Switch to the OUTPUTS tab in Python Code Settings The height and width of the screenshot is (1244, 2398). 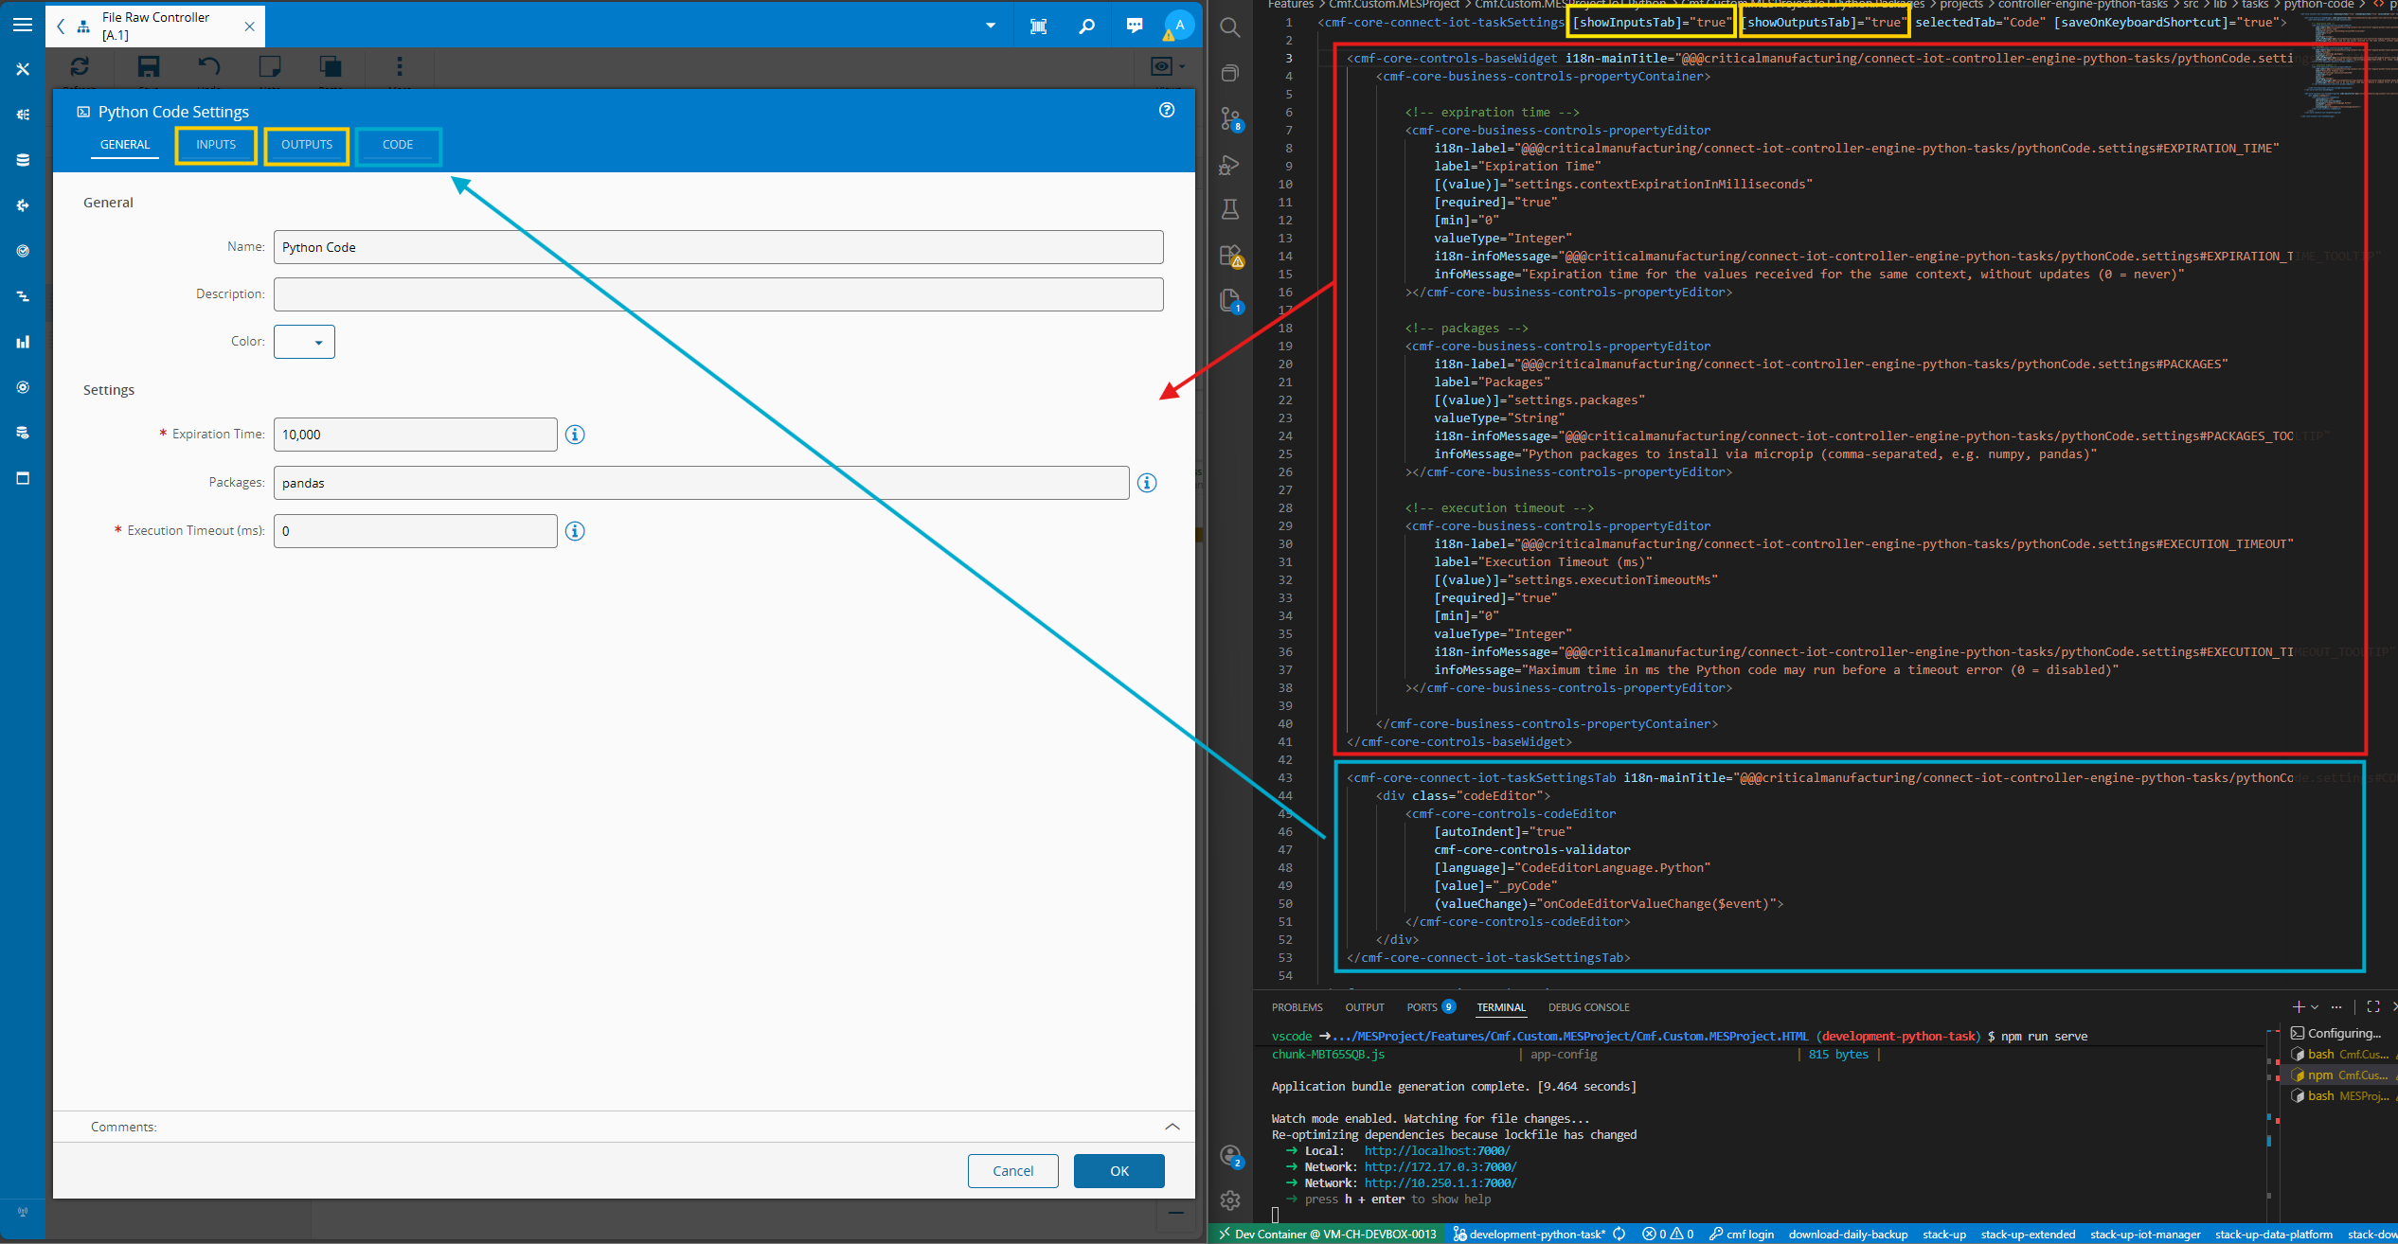pos(306,145)
